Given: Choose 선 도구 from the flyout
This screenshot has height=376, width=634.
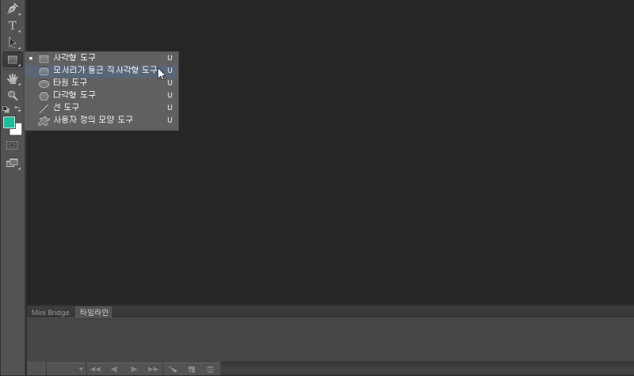Looking at the screenshot, I should 101,108.
